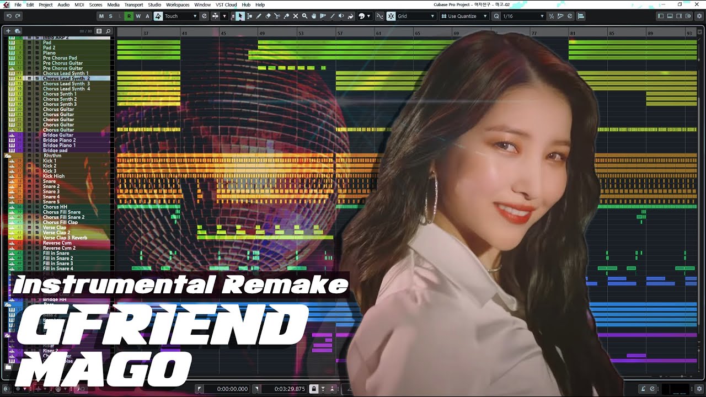706x397 pixels.
Task: Select the Play speaker tool
Action: [341, 16]
